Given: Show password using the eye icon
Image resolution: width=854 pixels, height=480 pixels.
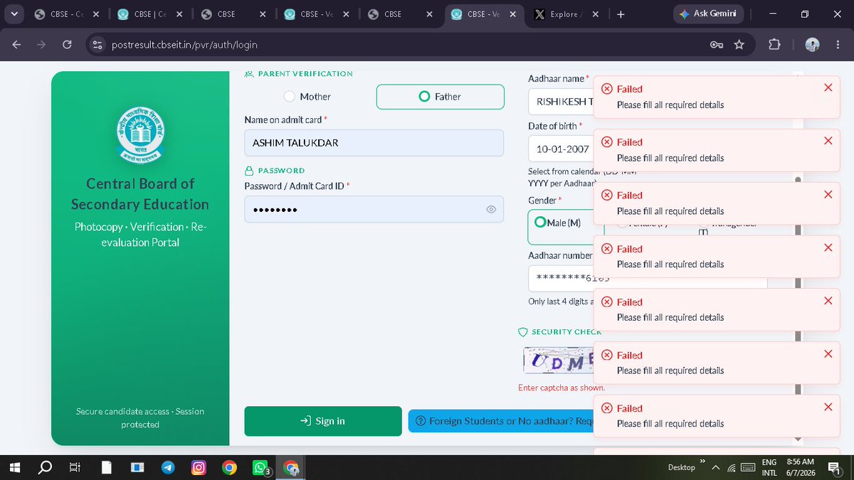Looking at the screenshot, I should [491, 210].
